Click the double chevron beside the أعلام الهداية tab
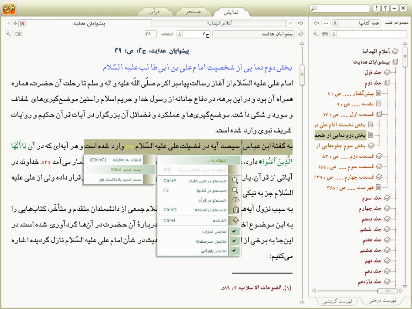This screenshot has height=309, width=412. coord(290,23)
